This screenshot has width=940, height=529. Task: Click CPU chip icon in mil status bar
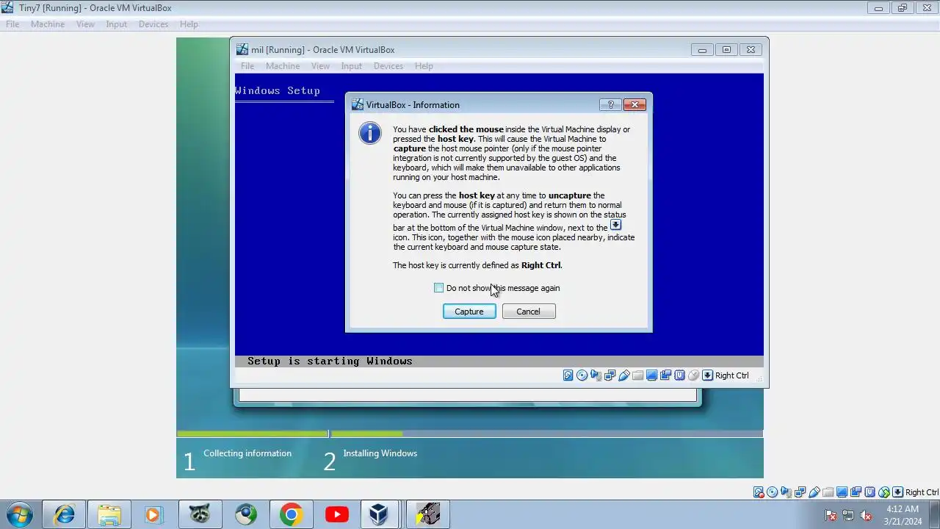(680, 375)
